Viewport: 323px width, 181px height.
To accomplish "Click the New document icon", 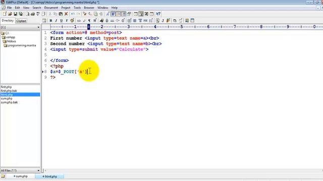I will pyautogui.click(x=5, y=14).
